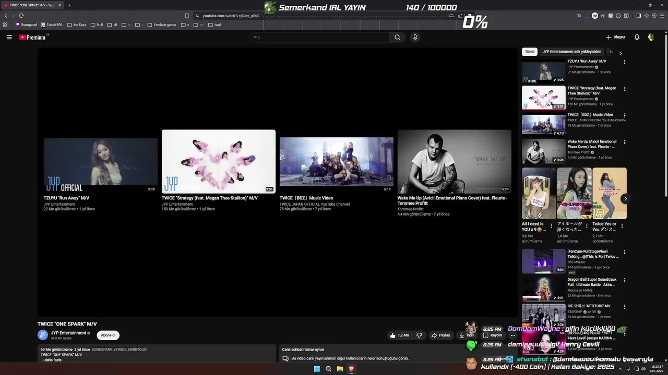The height and width of the screenshot is (375, 668).
Task: Open the Shanapanel bookmark
Action: [x=27, y=24]
